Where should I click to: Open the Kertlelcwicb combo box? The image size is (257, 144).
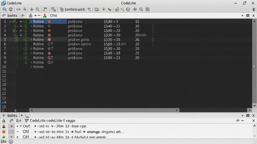75,9
